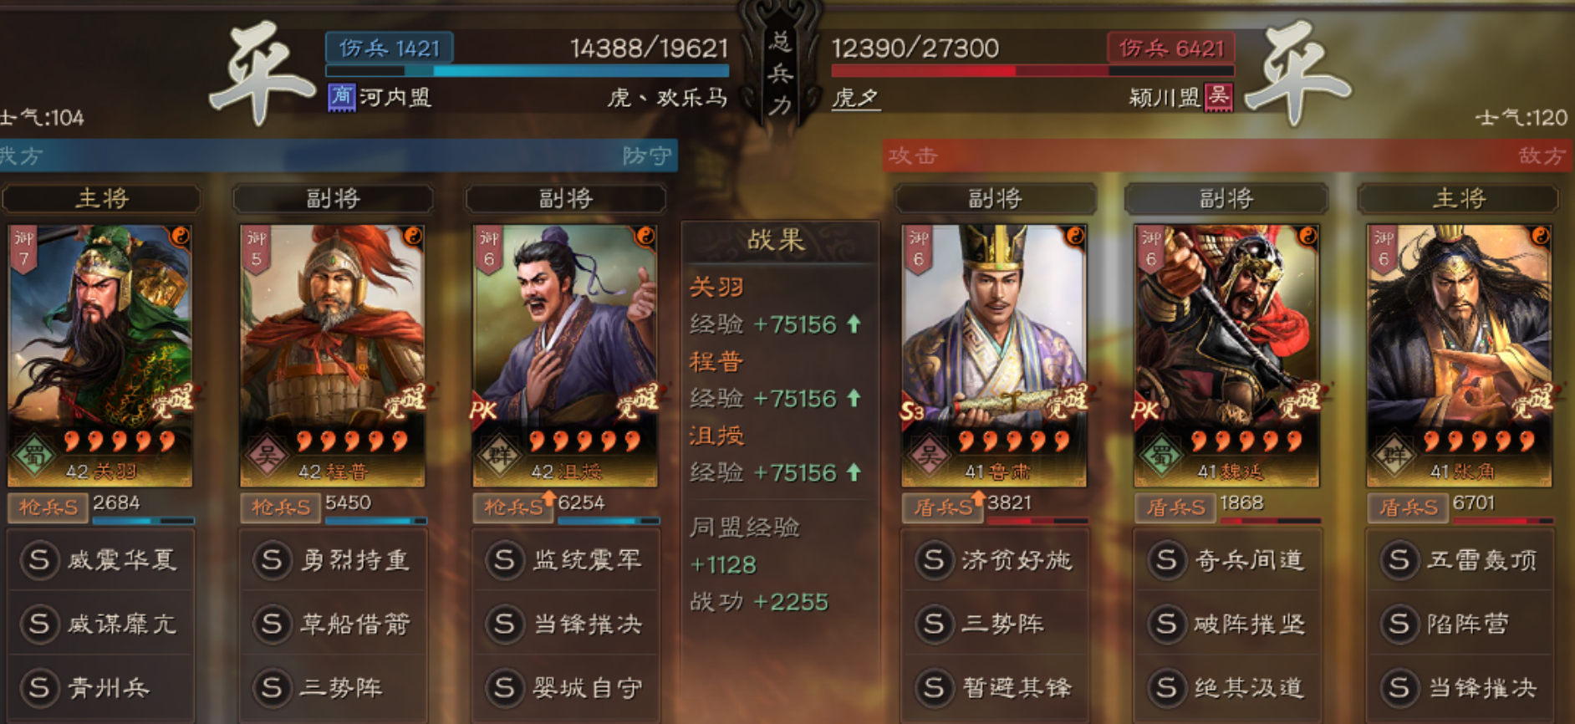This screenshot has height=724, width=1575.
Task: Click the 盾兵S troop type tag of 鲁肃
Action: point(942,507)
